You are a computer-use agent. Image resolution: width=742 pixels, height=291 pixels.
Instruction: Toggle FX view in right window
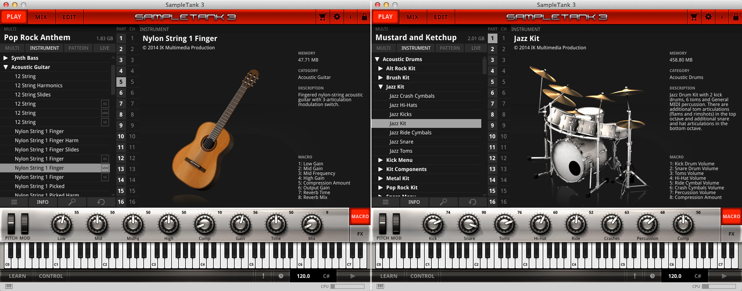pyautogui.click(x=731, y=234)
